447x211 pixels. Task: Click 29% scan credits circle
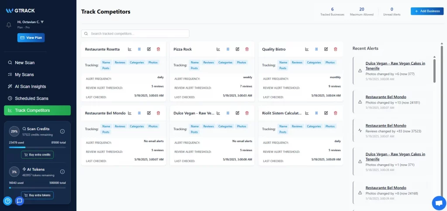[14, 131]
